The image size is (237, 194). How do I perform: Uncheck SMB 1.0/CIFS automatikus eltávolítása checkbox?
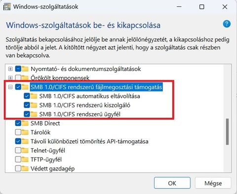point(27,96)
